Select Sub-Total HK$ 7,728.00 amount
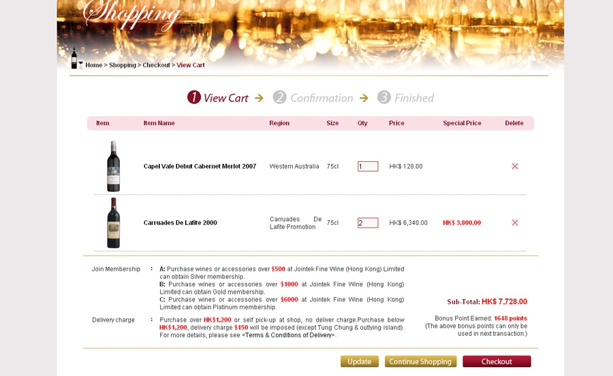 [504, 301]
